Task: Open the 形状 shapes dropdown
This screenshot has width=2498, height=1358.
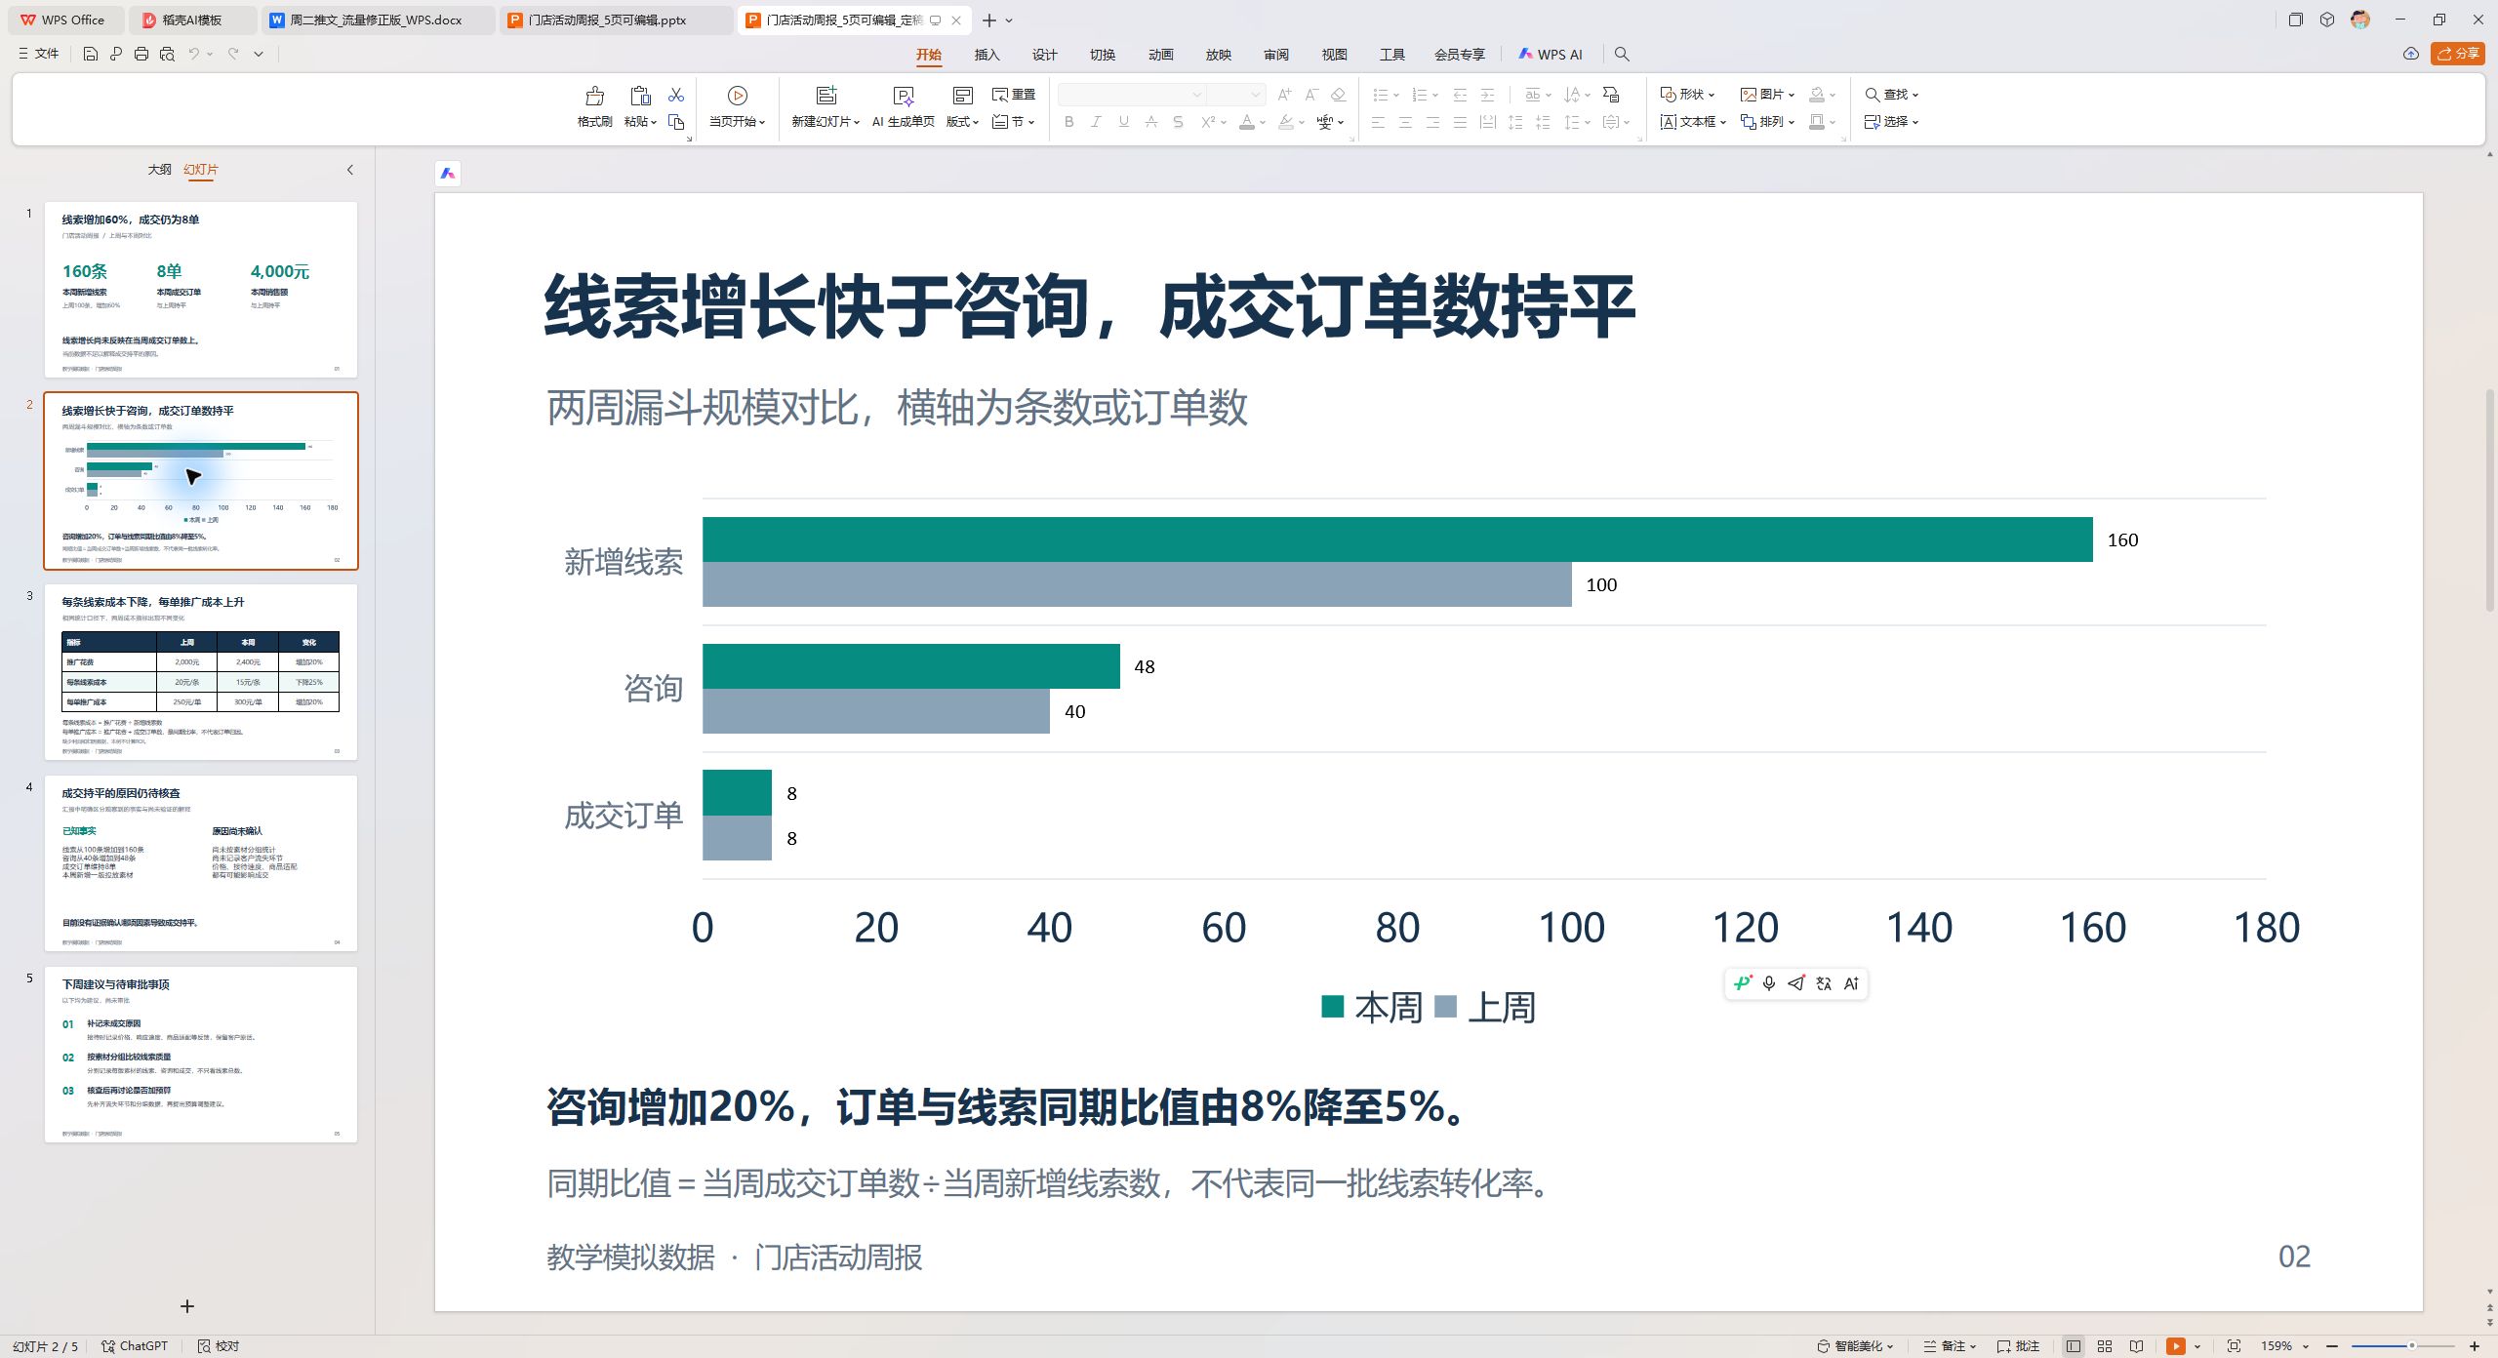Action: click(x=1688, y=95)
